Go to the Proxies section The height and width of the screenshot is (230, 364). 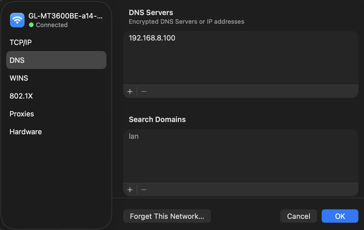click(56, 114)
